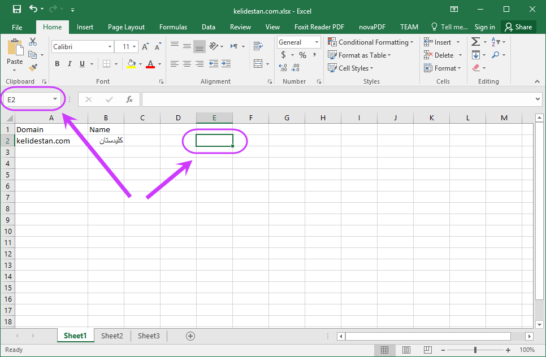This screenshot has height=357, width=546.
Task: Insert cells via the Insert button
Action: click(x=437, y=42)
